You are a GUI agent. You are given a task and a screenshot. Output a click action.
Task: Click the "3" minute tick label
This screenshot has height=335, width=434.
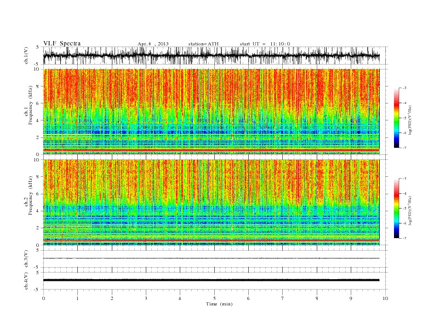click(x=146, y=298)
